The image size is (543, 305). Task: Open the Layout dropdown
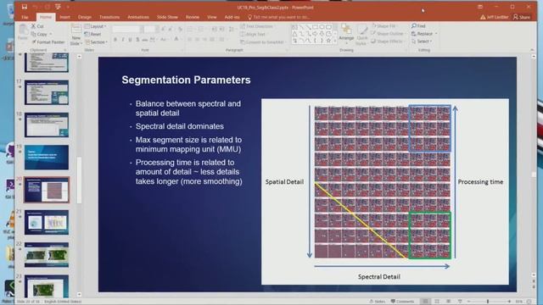(x=95, y=26)
